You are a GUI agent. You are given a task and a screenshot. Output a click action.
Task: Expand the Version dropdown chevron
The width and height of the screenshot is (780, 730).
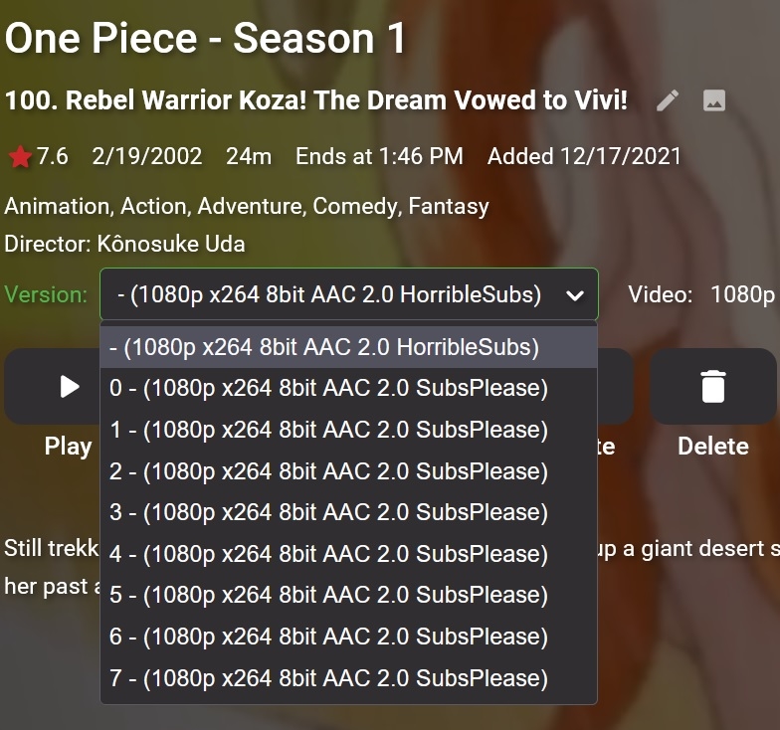(574, 294)
